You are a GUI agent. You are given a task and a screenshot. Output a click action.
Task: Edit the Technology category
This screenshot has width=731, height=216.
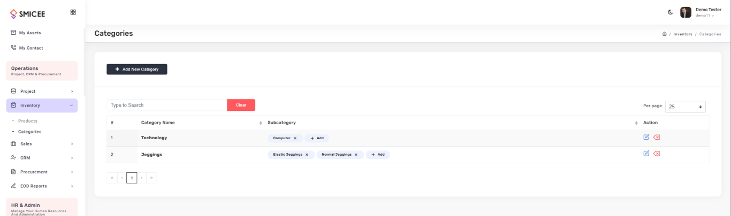pos(646,137)
